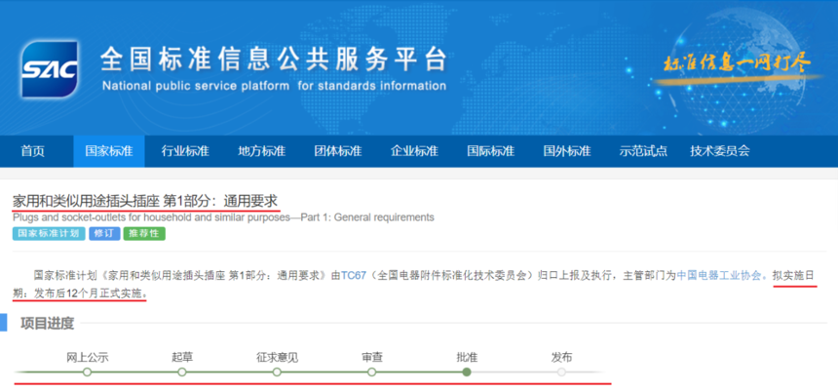Open the 技术委员会 nav item
838x392 pixels.
[x=720, y=151]
